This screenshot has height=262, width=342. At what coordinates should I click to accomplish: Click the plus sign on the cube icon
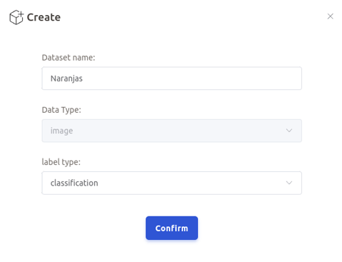tap(21, 14)
